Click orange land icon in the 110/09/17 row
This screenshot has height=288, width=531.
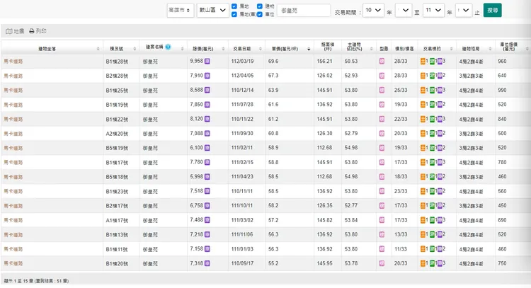(x=423, y=263)
